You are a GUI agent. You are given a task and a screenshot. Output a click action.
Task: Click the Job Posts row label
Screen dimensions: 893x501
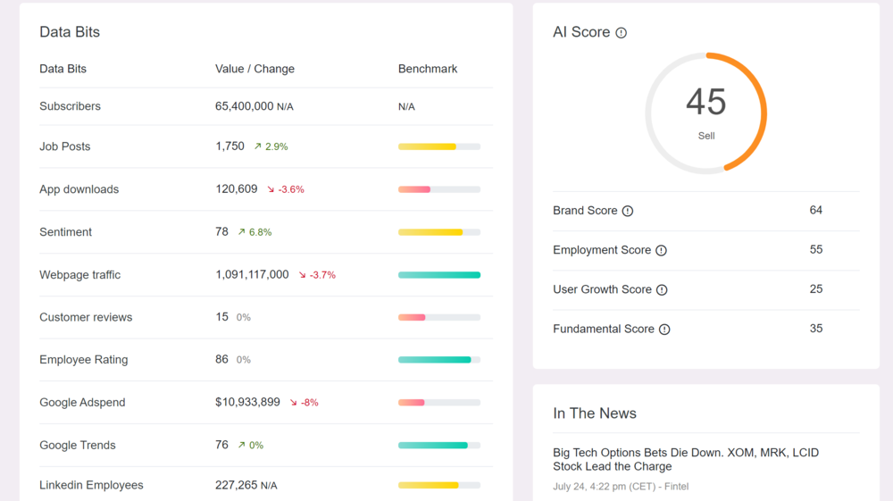[x=65, y=146]
